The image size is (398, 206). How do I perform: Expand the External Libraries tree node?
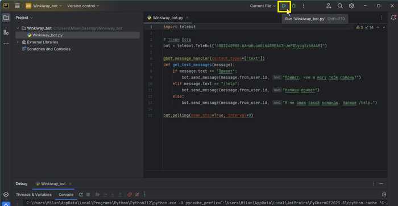tap(18, 42)
